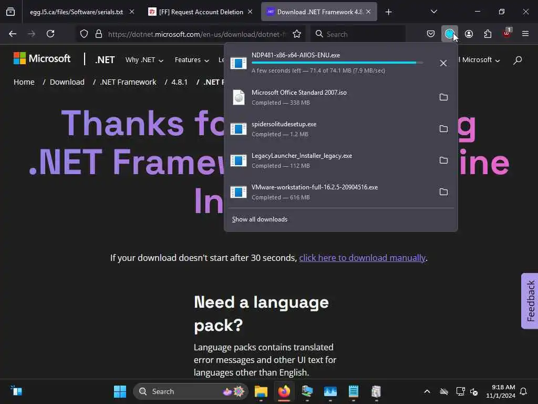Viewport: 538px width, 404px height.
Task: Cancel the NDP481 download
Action: pos(443,63)
